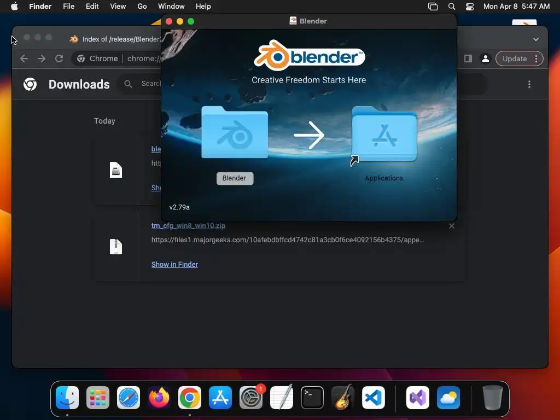Click the Applications label in Blender installer
The image size is (560, 420).
point(384,178)
